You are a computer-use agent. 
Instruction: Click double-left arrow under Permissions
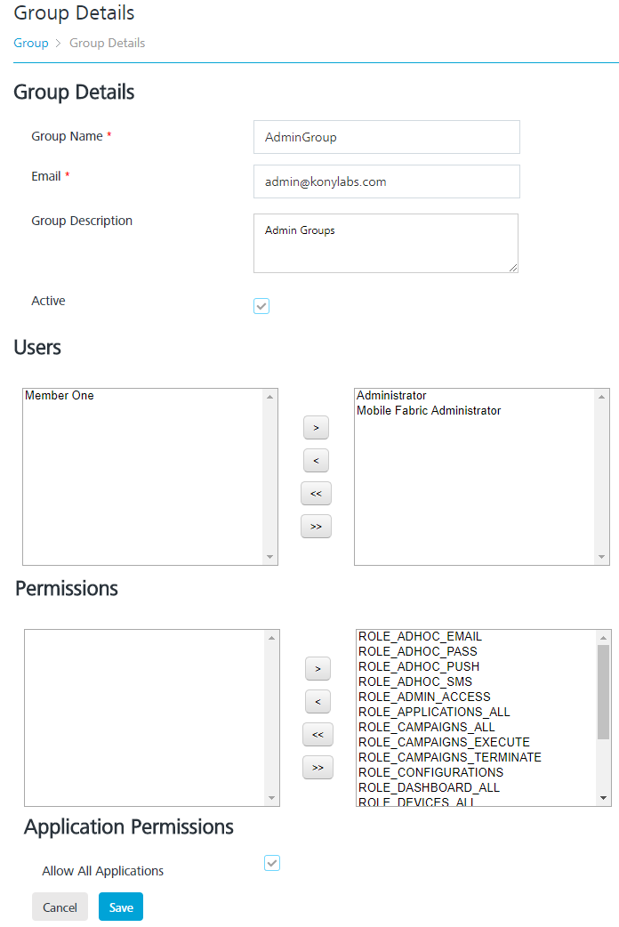(x=318, y=734)
